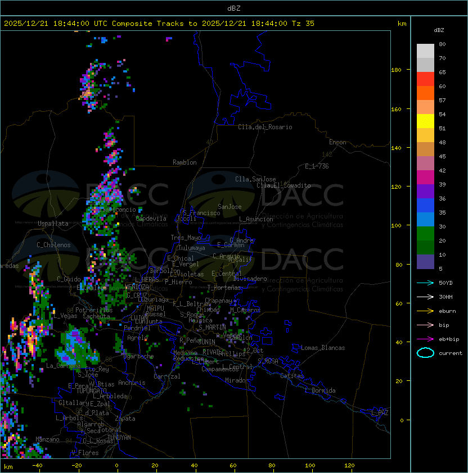This screenshot has height=473, width=468.
Task: Click the 'L_Dormida' map label
Action: [x=320, y=390]
